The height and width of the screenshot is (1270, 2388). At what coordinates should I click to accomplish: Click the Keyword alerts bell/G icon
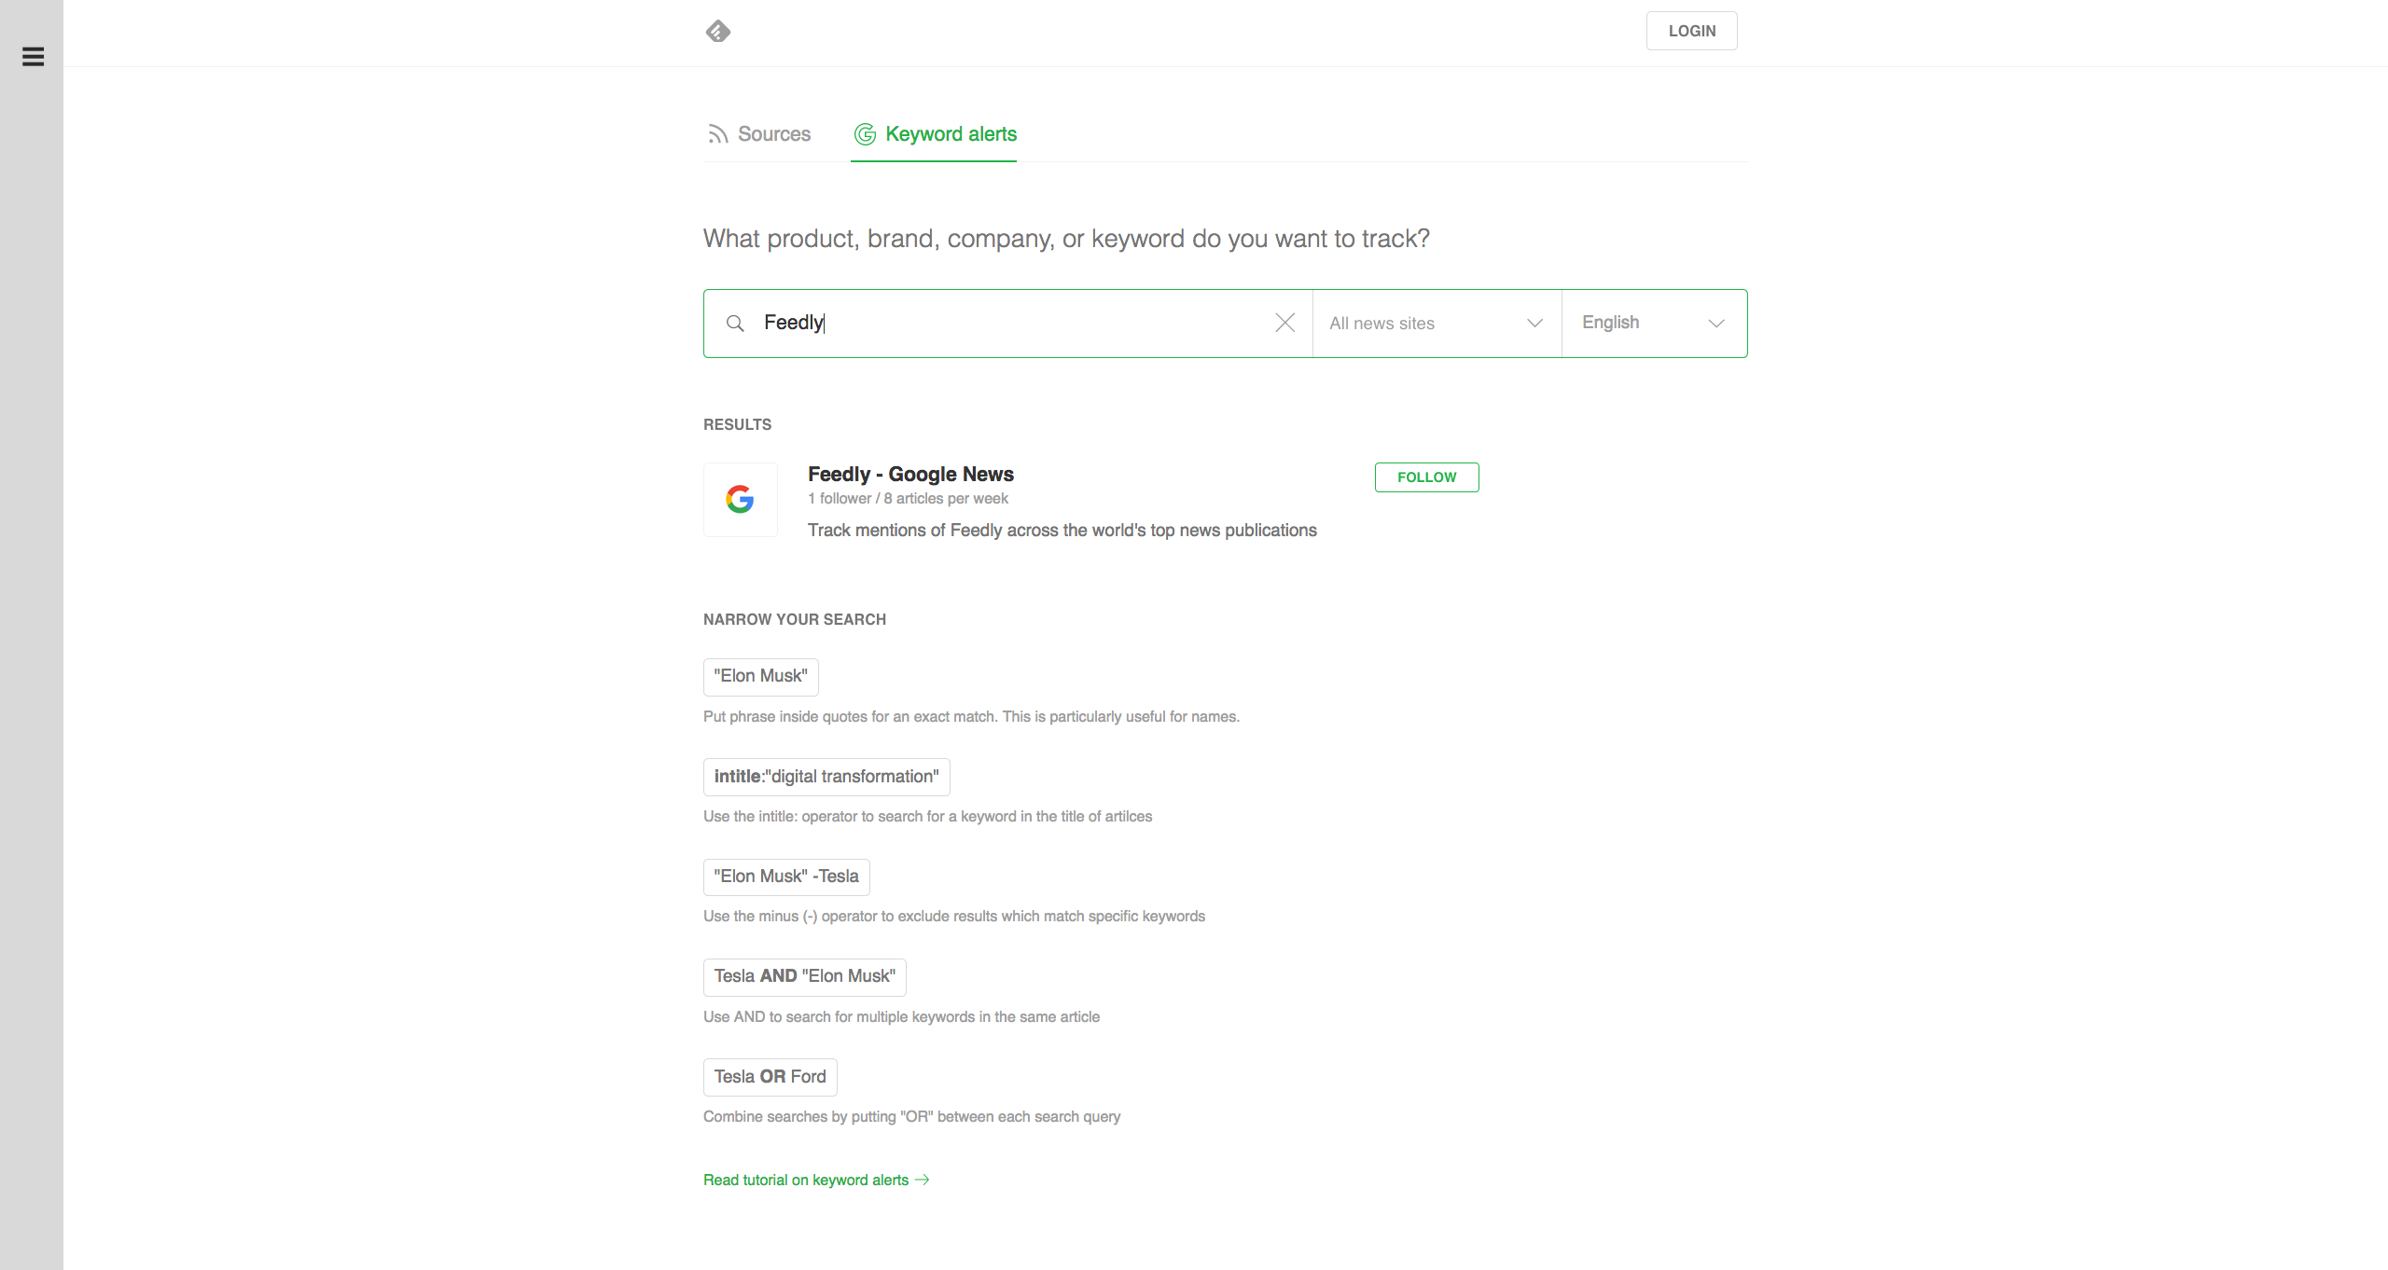click(x=864, y=132)
